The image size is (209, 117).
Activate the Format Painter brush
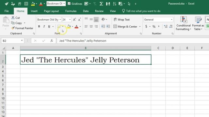point(13,28)
